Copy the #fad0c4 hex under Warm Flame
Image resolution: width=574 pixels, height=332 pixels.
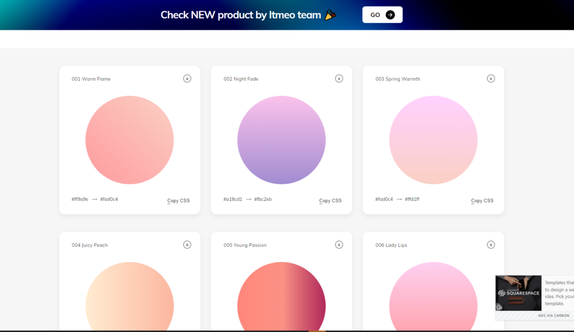click(109, 199)
